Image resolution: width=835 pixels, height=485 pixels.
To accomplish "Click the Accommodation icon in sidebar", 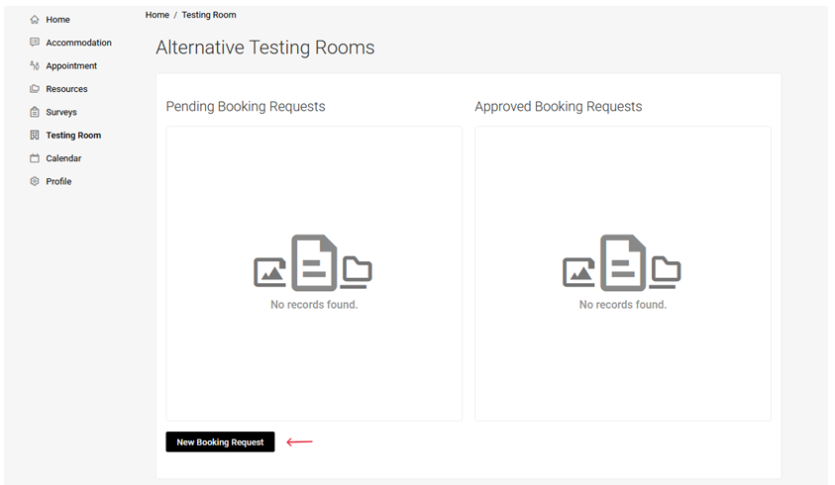I will coord(35,43).
